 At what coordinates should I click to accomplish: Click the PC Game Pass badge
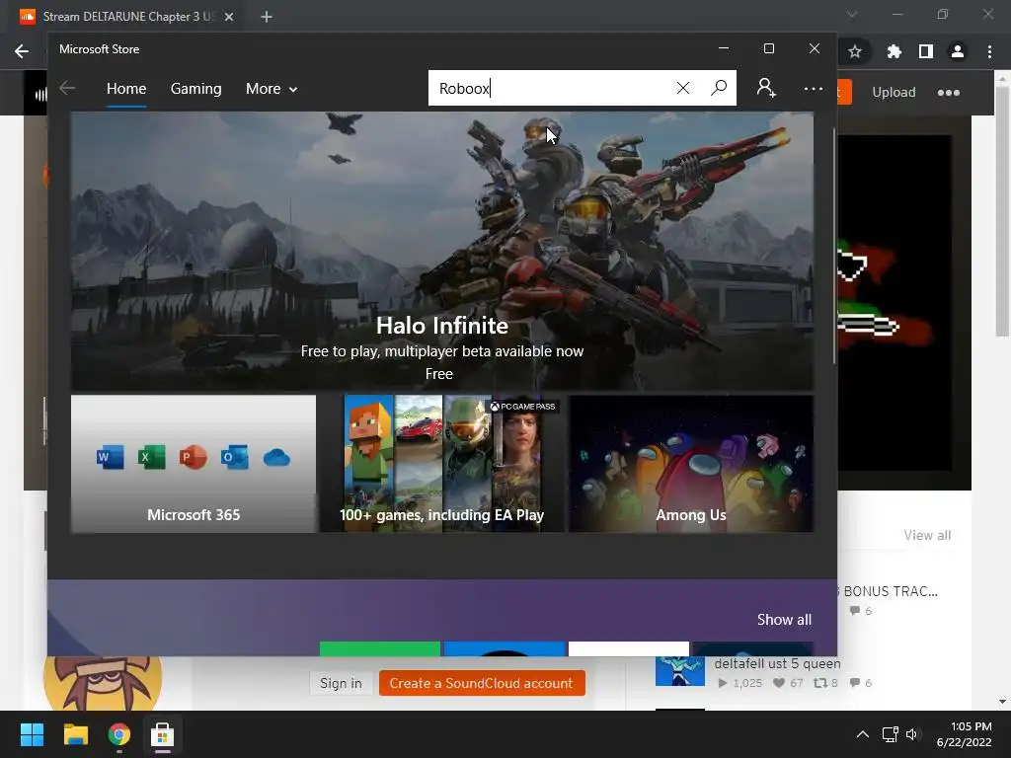coord(522,406)
